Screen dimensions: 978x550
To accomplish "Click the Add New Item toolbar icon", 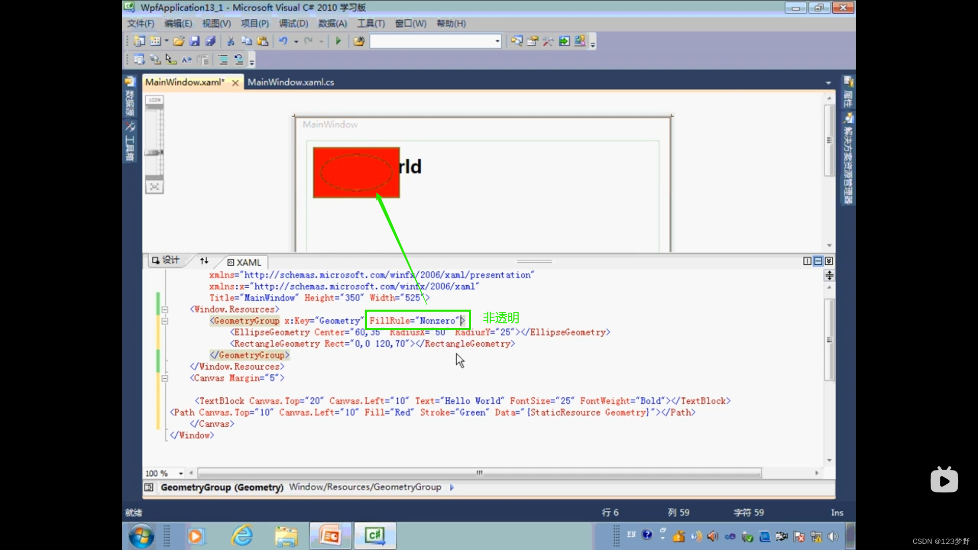I will coord(155,41).
